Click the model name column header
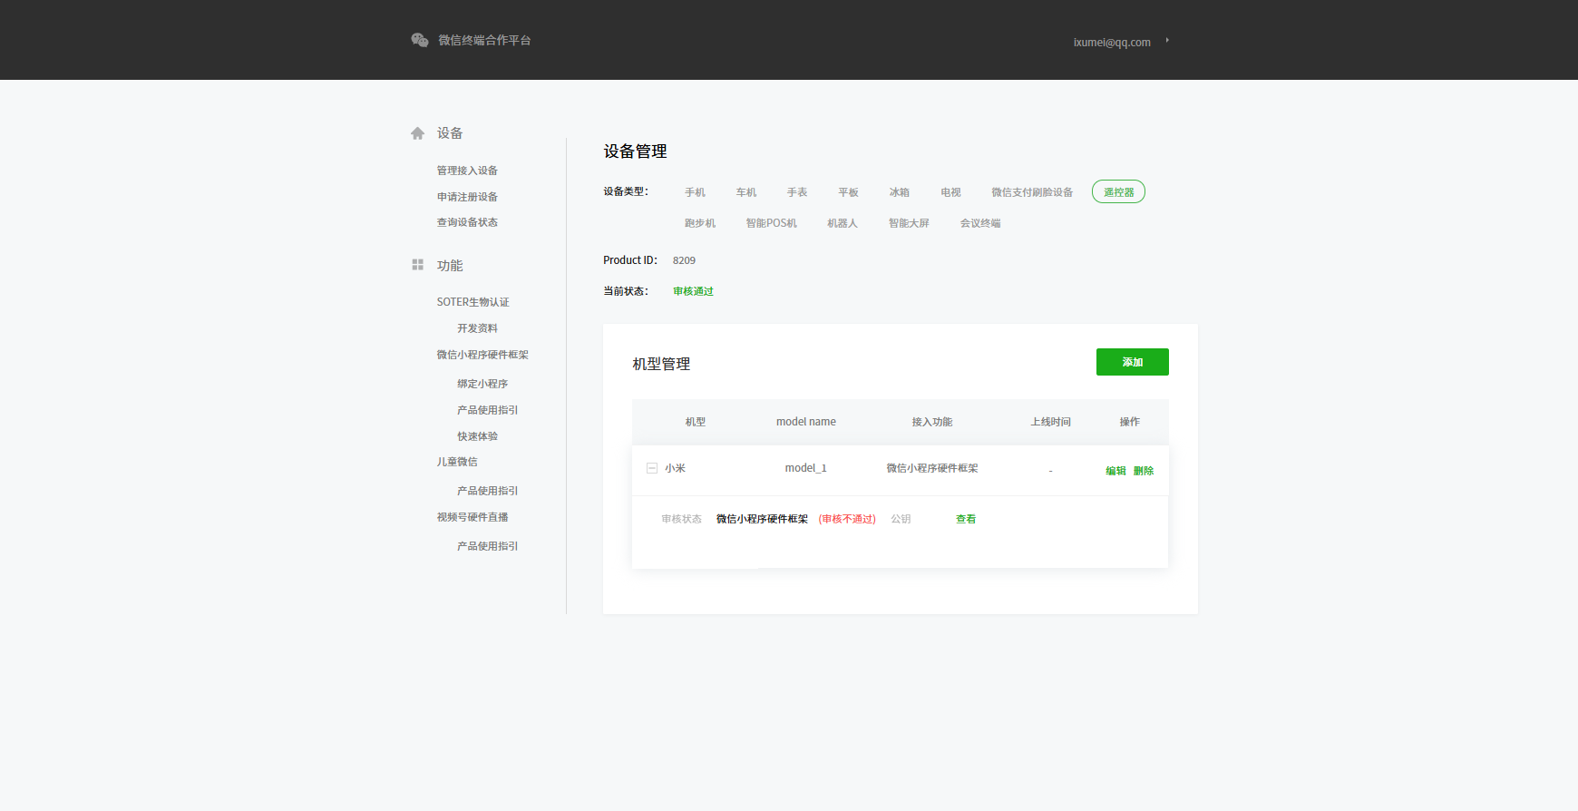This screenshot has height=811, width=1578. [x=806, y=422]
